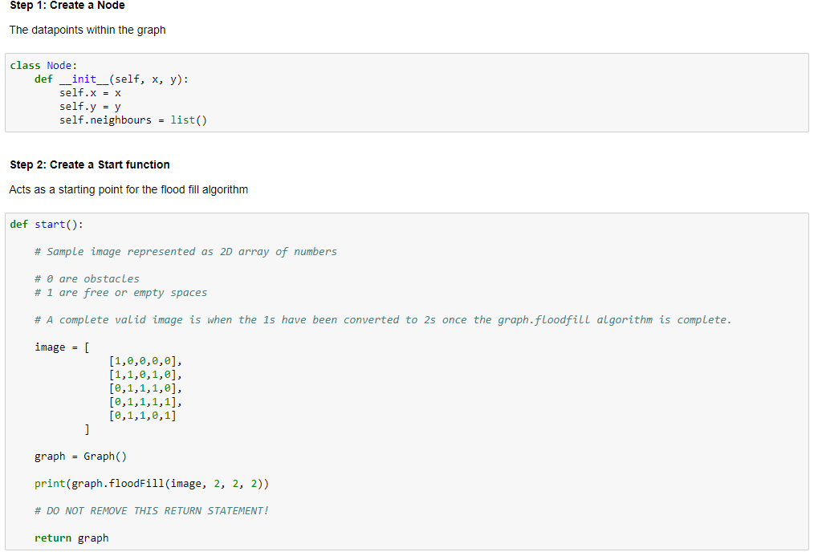Viewport: 818px width, 556px height.
Task: Click the 'print(graph.floodFill(image, 2, 2, 2))' line
Action: [152, 484]
